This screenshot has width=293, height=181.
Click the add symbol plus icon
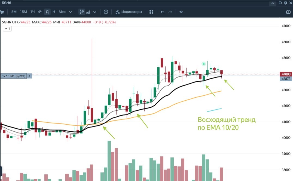pos(106,12)
